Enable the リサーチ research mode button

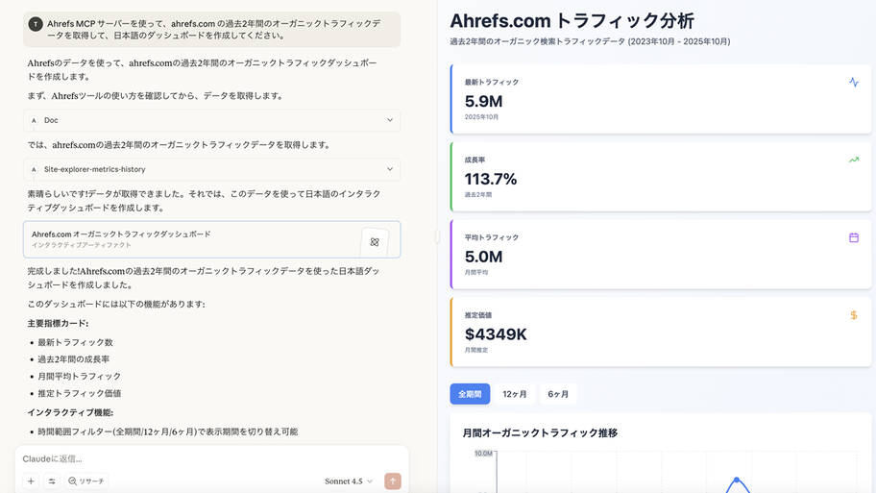86,481
